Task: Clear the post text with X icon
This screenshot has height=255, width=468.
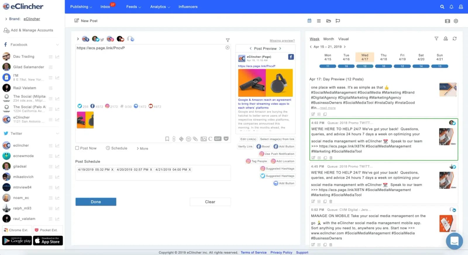Action: [228, 48]
